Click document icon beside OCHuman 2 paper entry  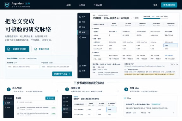(18, 108)
